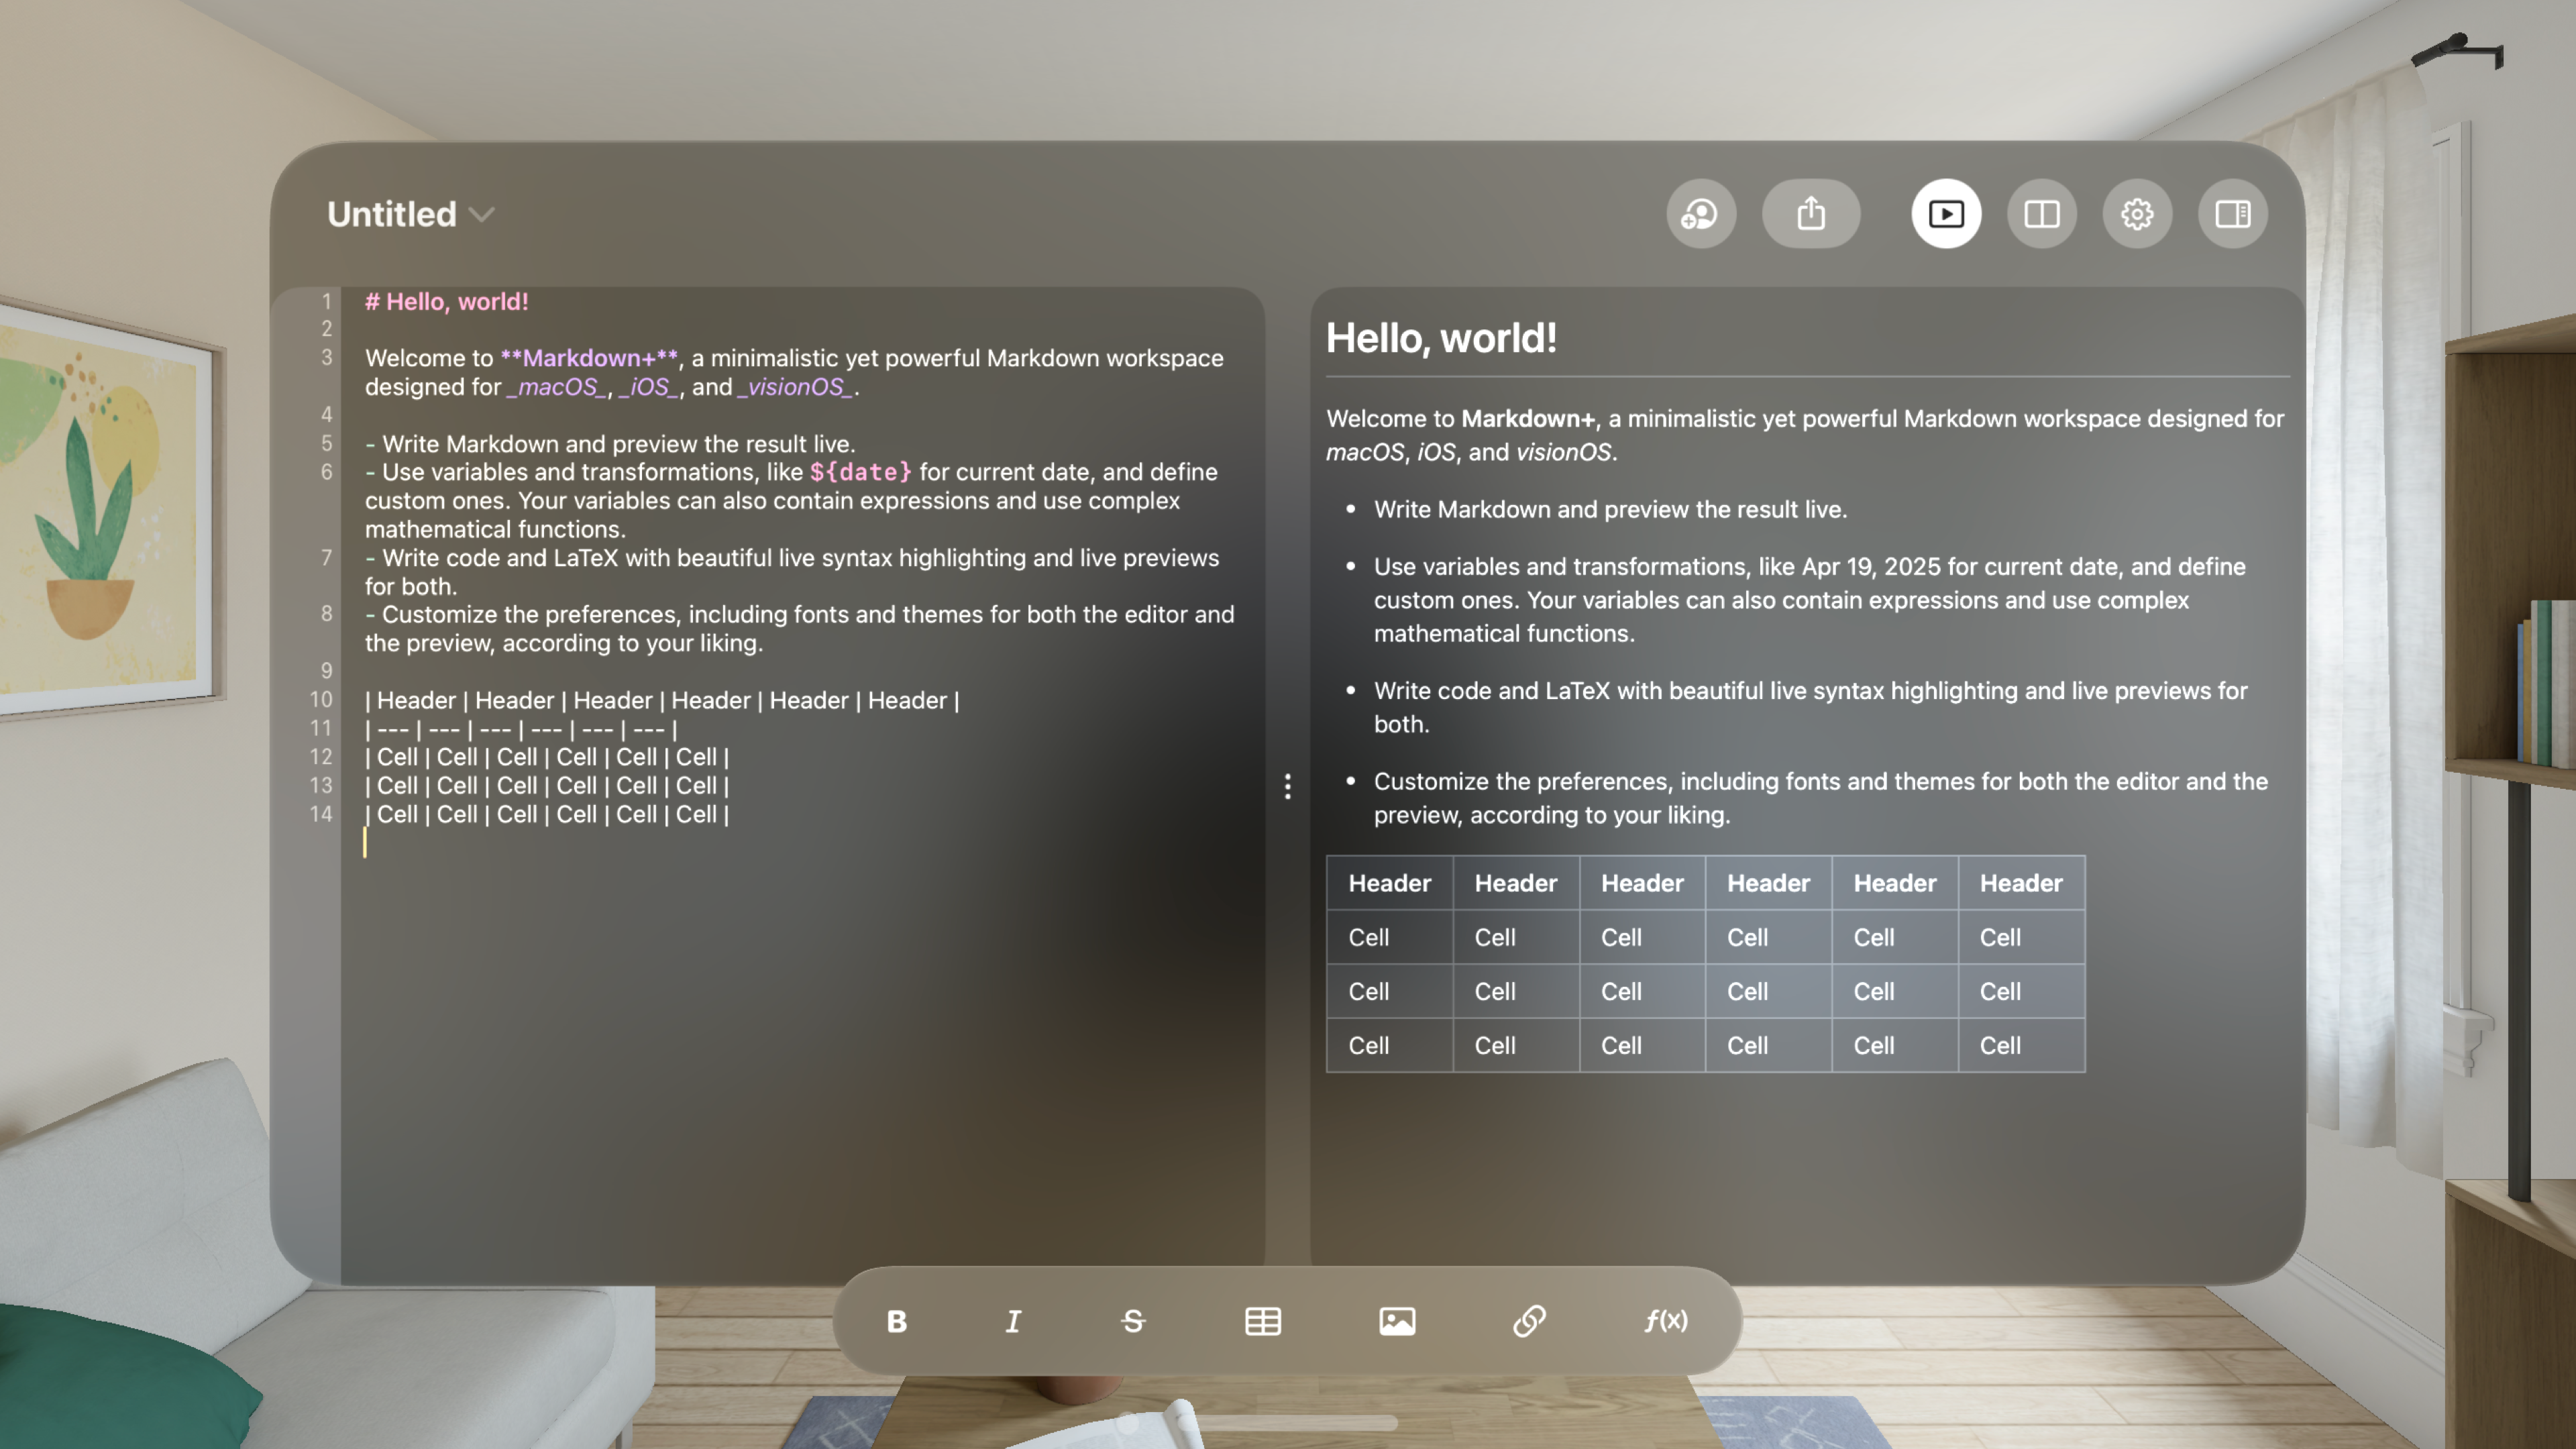Toggle the sidebar inspector panel icon

click(x=2232, y=213)
